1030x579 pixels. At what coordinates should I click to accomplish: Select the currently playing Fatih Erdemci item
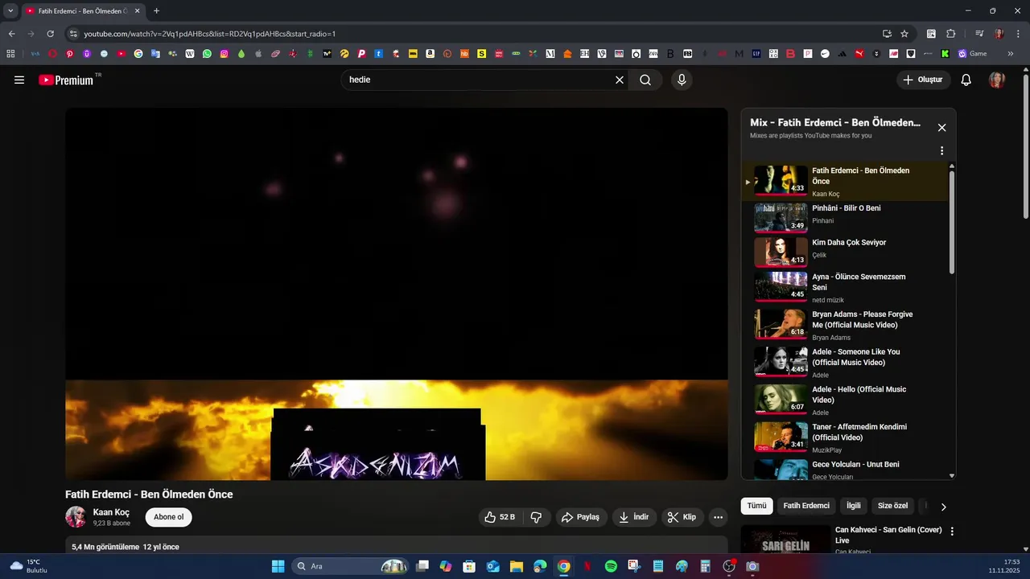coord(846,181)
